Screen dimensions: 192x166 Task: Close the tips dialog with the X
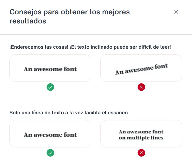pos(176,12)
